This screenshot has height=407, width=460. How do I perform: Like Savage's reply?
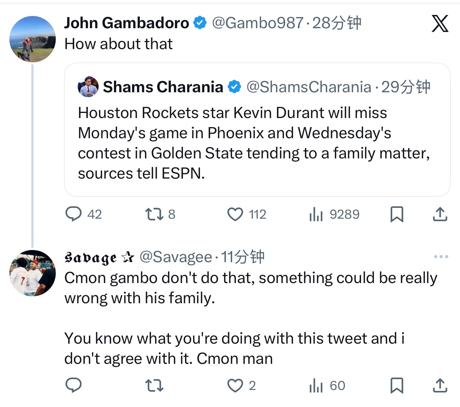[235, 385]
